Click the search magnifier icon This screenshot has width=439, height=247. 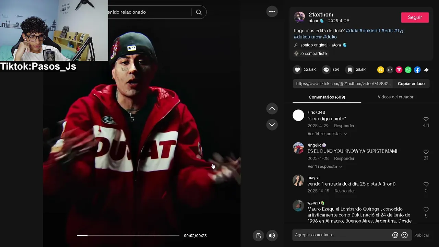(x=199, y=12)
